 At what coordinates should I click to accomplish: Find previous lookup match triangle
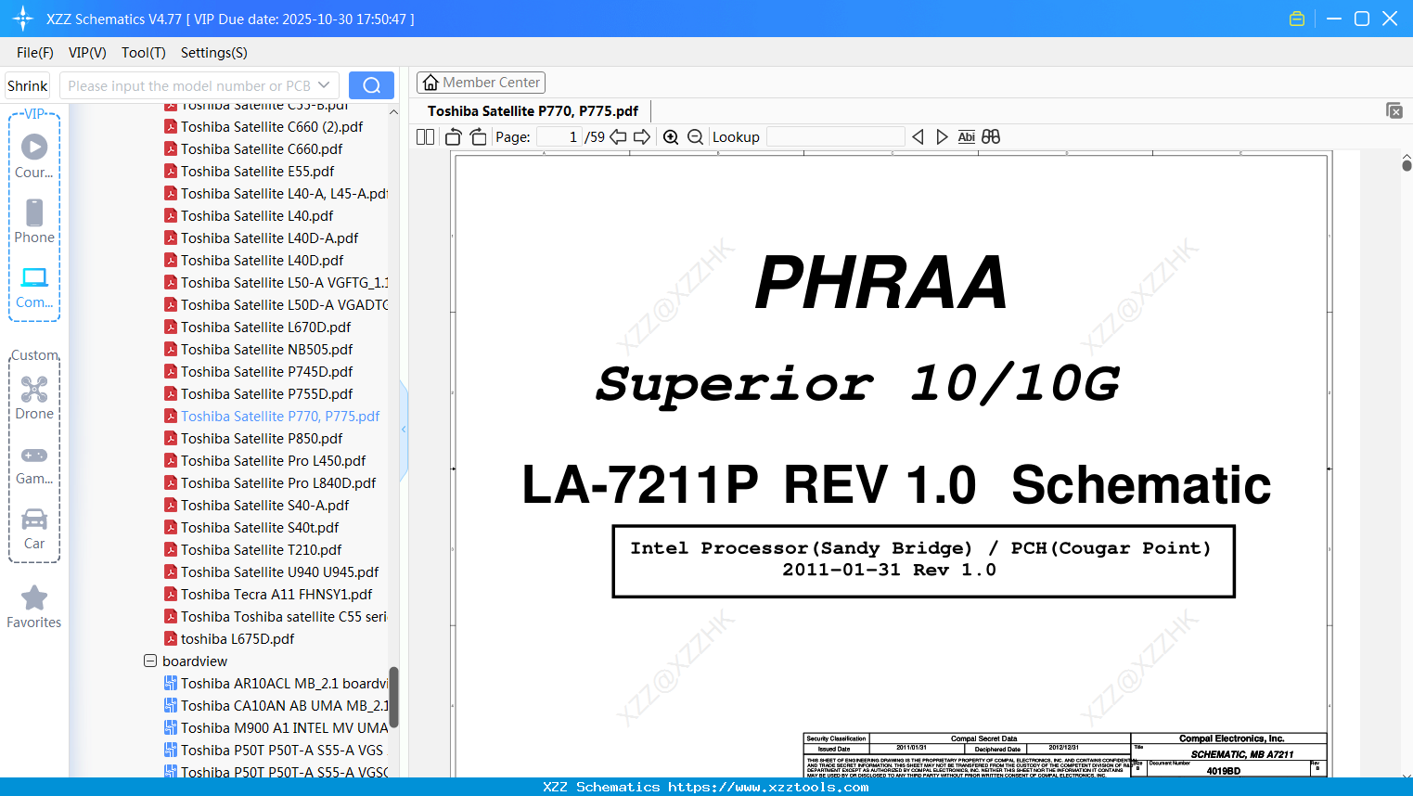918,137
